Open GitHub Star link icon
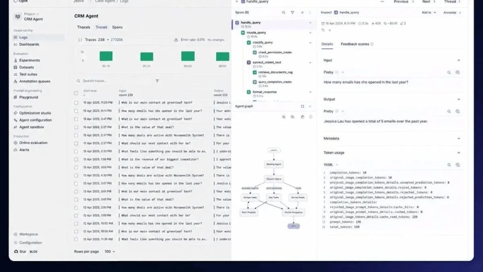The width and height of the screenshot is (483, 272). pyautogui.click(x=16, y=251)
